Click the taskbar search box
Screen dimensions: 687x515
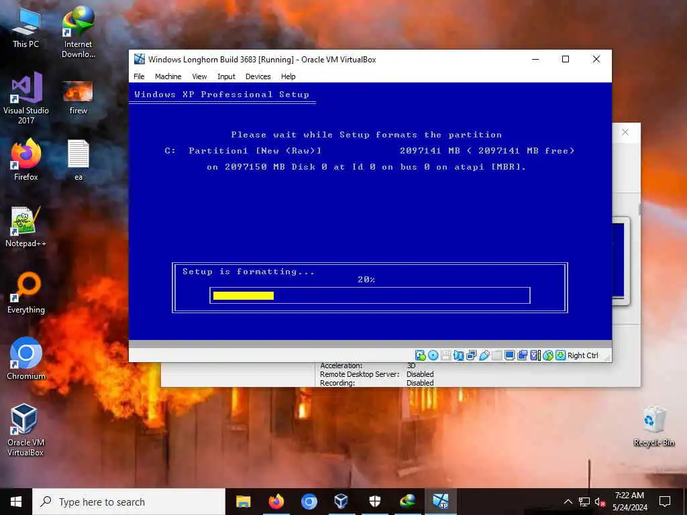point(129,502)
